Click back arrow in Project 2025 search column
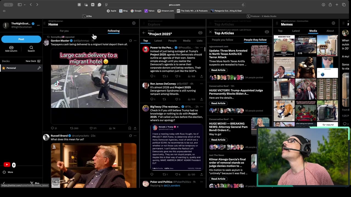 click(x=144, y=33)
